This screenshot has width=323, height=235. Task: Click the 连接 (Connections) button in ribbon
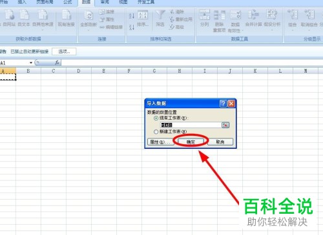[x=107, y=12]
